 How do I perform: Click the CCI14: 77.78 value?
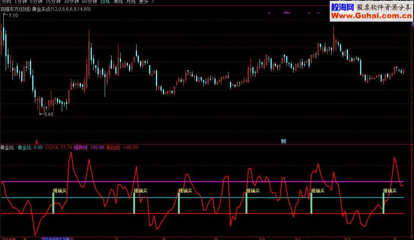[58, 148]
